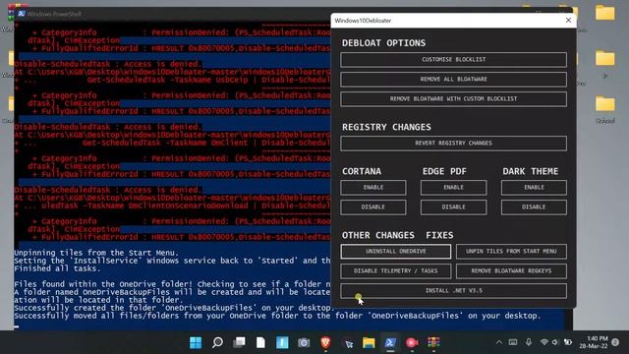Screen dimensions: 629x354
Task: Disable Edge PDF
Action: [453, 207]
